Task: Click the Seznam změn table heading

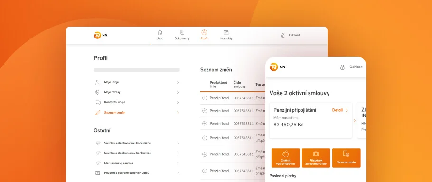Action: point(216,70)
